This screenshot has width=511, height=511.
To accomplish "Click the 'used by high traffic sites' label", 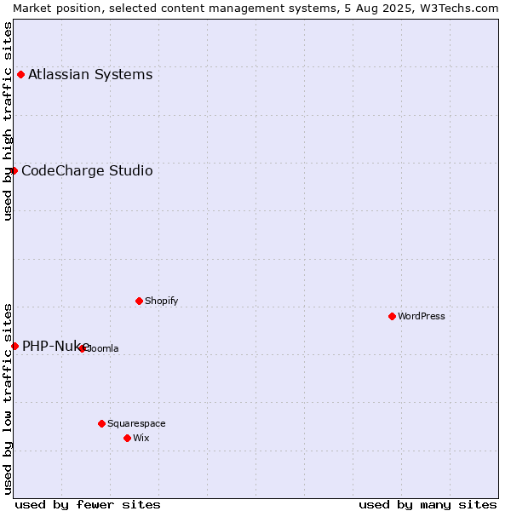I will 8,121.
